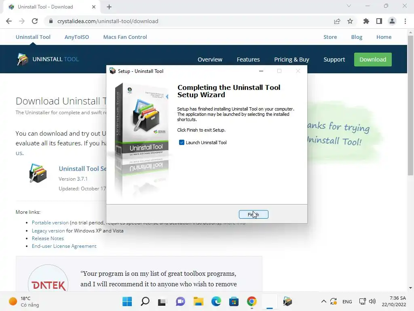Click the toolbox icon beside Version 3.7.1

click(x=38, y=173)
